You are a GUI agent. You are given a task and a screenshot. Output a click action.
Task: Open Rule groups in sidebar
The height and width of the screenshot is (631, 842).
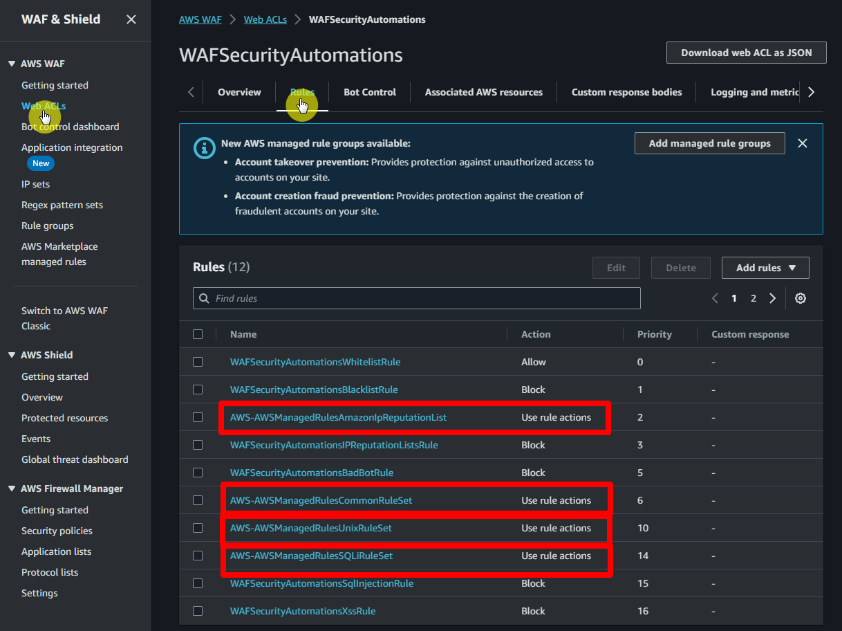(48, 226)
